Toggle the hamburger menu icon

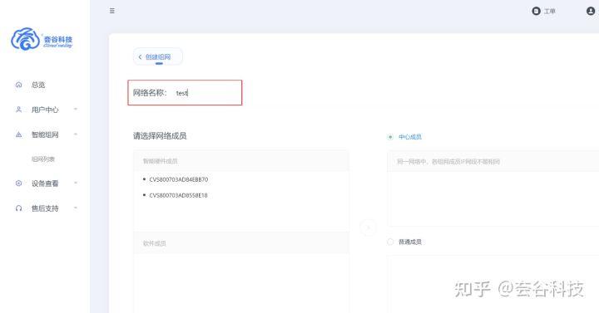112,11
